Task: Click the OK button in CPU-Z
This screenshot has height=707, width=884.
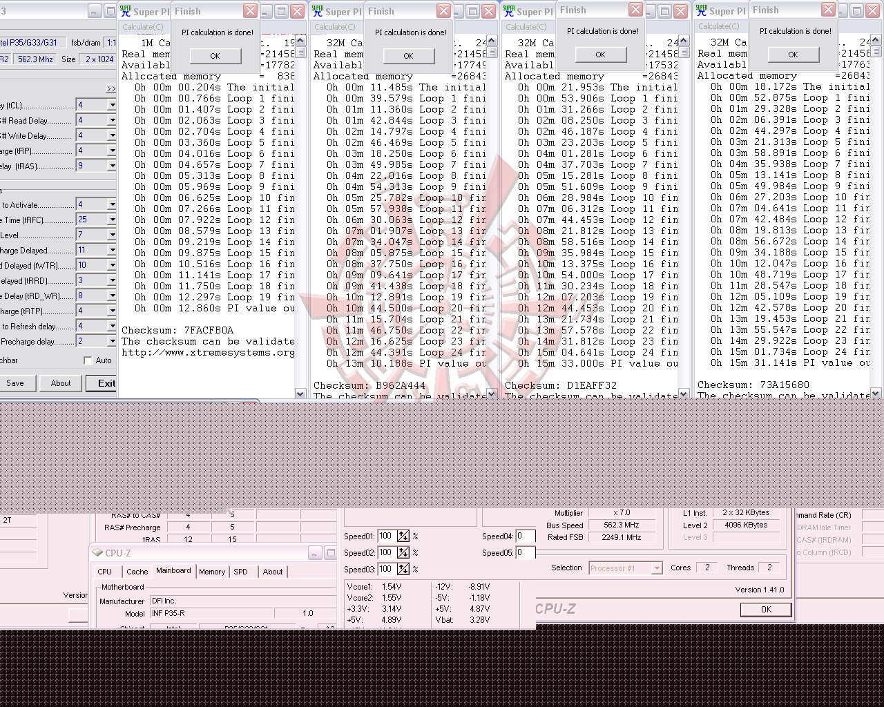Action: click(x=766, y=610)
